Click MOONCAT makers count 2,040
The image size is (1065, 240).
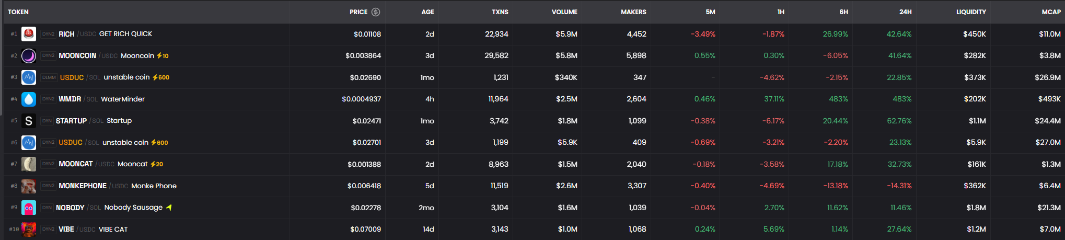point(636,164)
